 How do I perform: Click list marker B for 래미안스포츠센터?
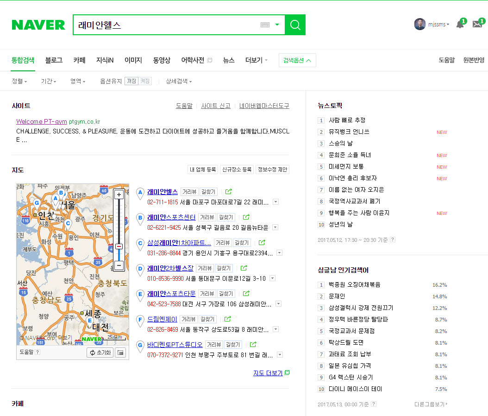(140, 219)
